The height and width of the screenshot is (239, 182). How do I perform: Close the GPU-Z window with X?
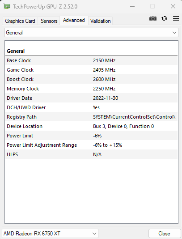(173, 6)
